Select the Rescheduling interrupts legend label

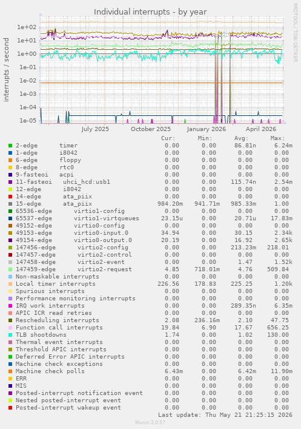[x=58, y=320]
